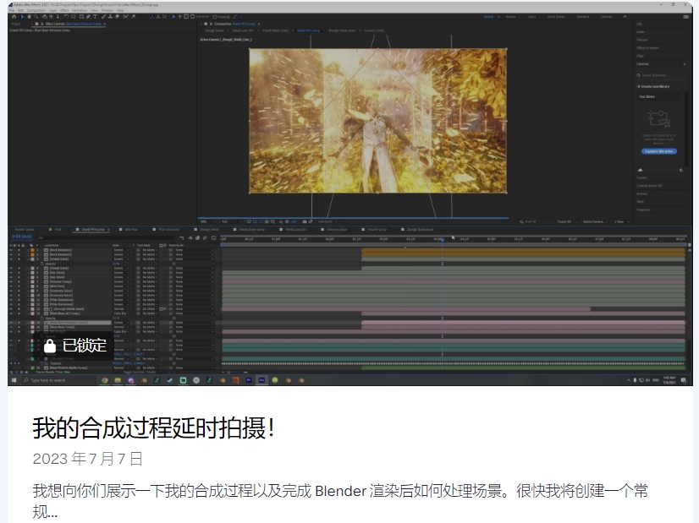699x523 pixels.
Task: Expand layer 9 Greenery Glow properties
Action: pos(29,291)
